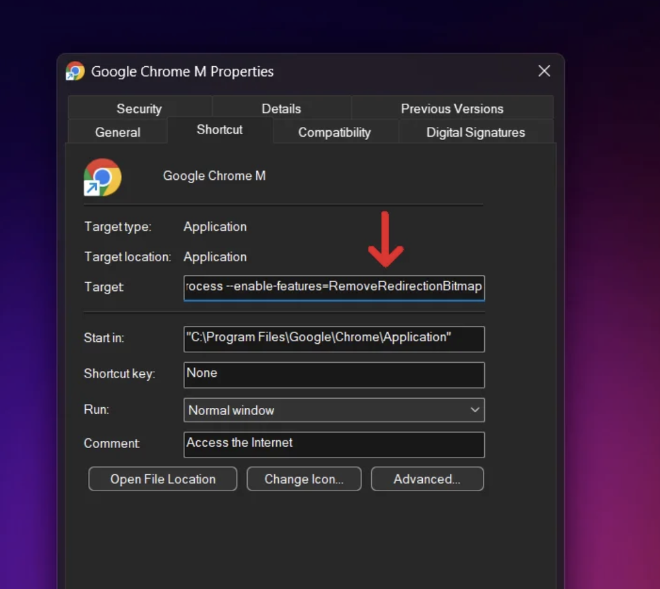This screenshot has height=589, width=660.
Task: Open the Previous Versions tab
Action: (x=452, y=108)
